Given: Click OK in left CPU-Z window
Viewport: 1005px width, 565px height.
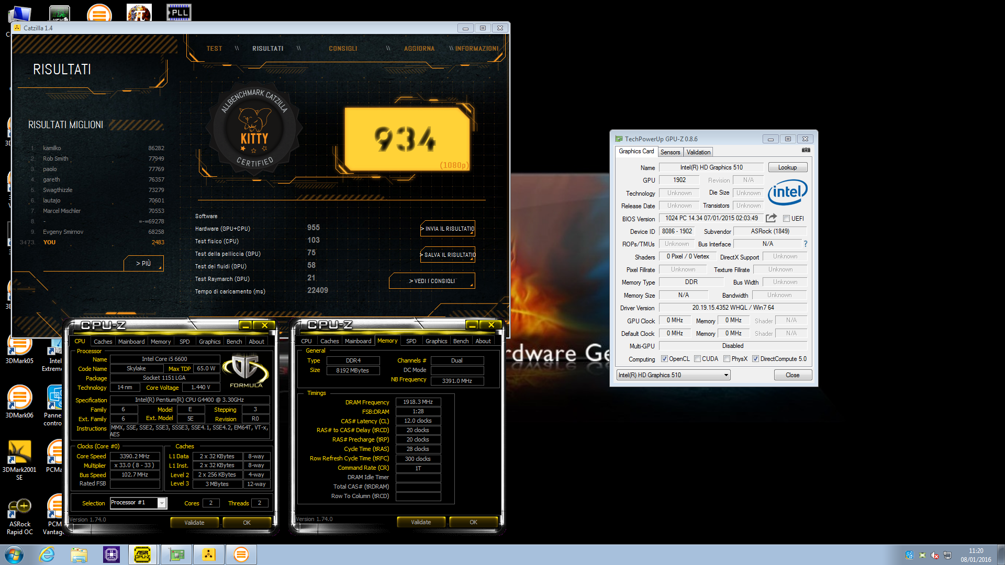Looking at the screenshot, I should click(247, 523).
